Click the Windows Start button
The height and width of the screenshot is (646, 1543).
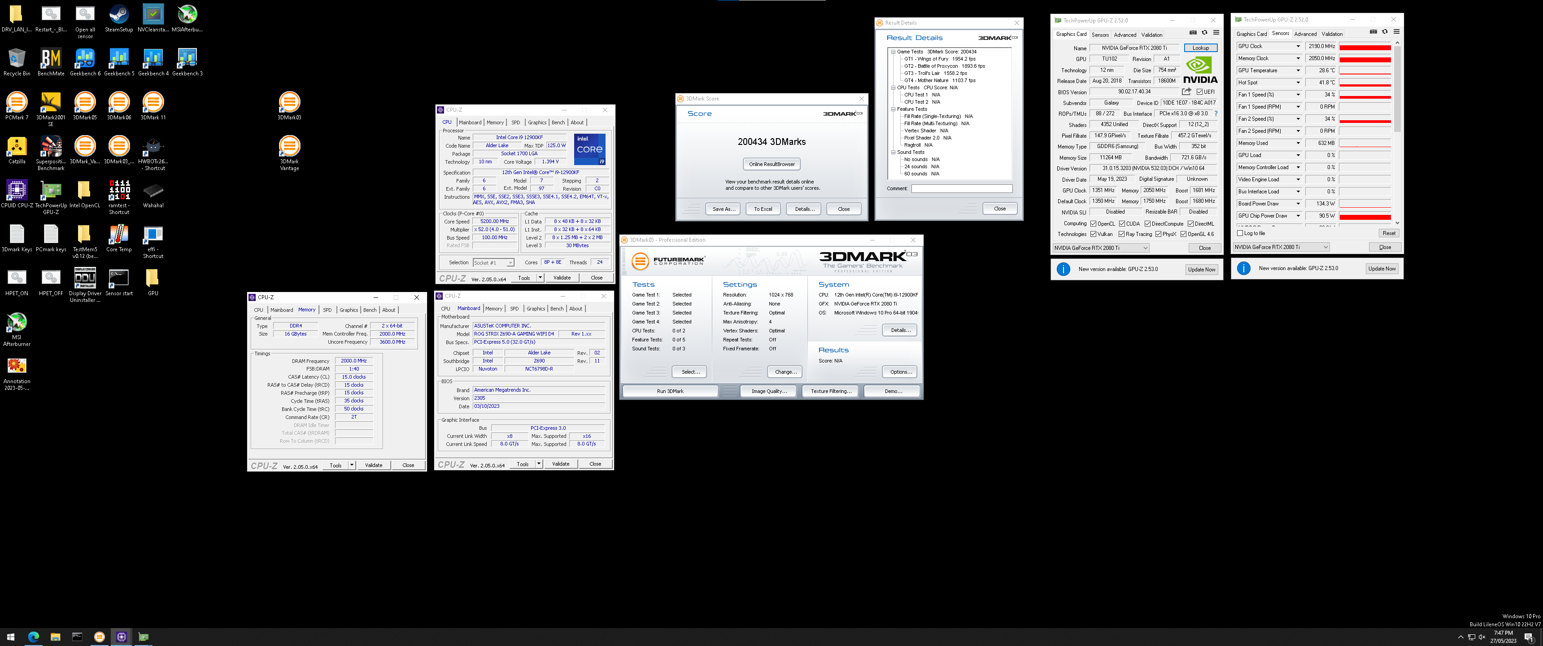click(11, 637)
